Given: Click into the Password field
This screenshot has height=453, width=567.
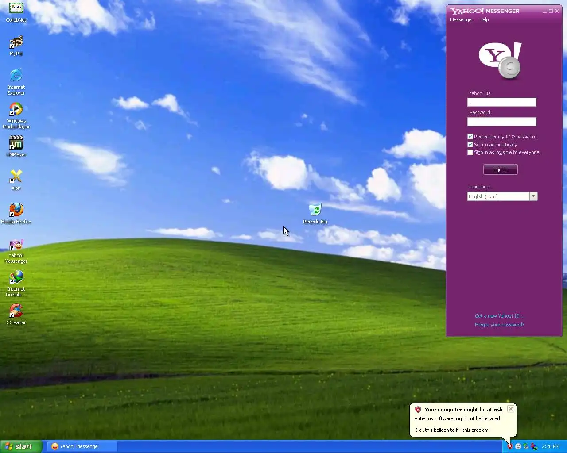Looking at the screenshot, I should [x=501, y=122].
